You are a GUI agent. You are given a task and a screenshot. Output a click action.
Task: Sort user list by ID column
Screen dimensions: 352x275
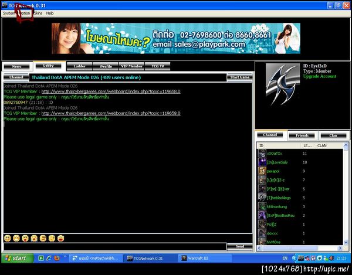click(279, 145)
